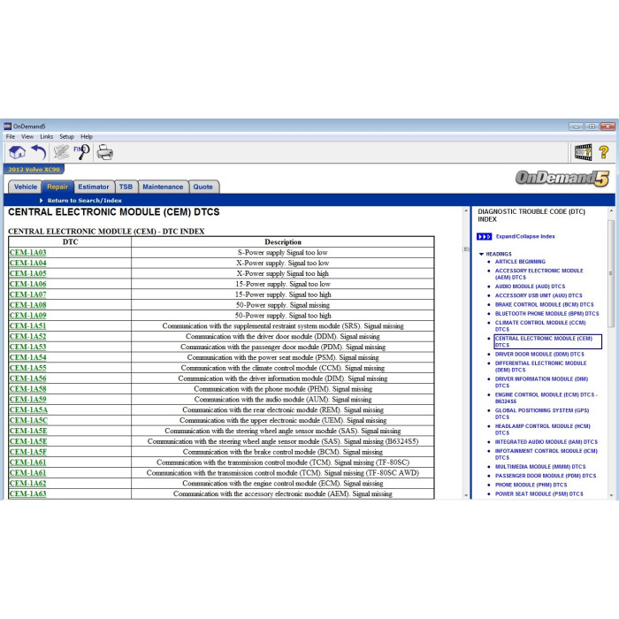Open DTC link CEM-1A06

coord(27,284)
